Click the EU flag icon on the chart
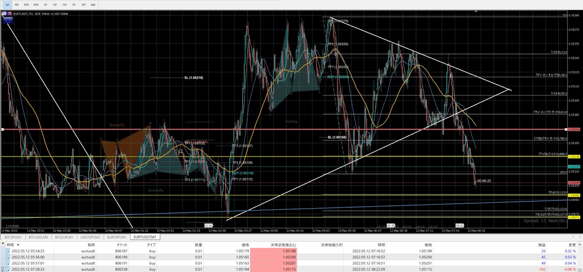This screenshot has width=583, height=272. point(8,20)
